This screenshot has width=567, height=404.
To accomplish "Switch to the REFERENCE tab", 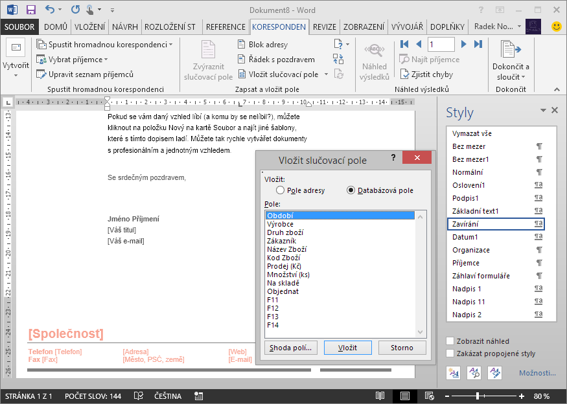I will (x=226, y=27).
